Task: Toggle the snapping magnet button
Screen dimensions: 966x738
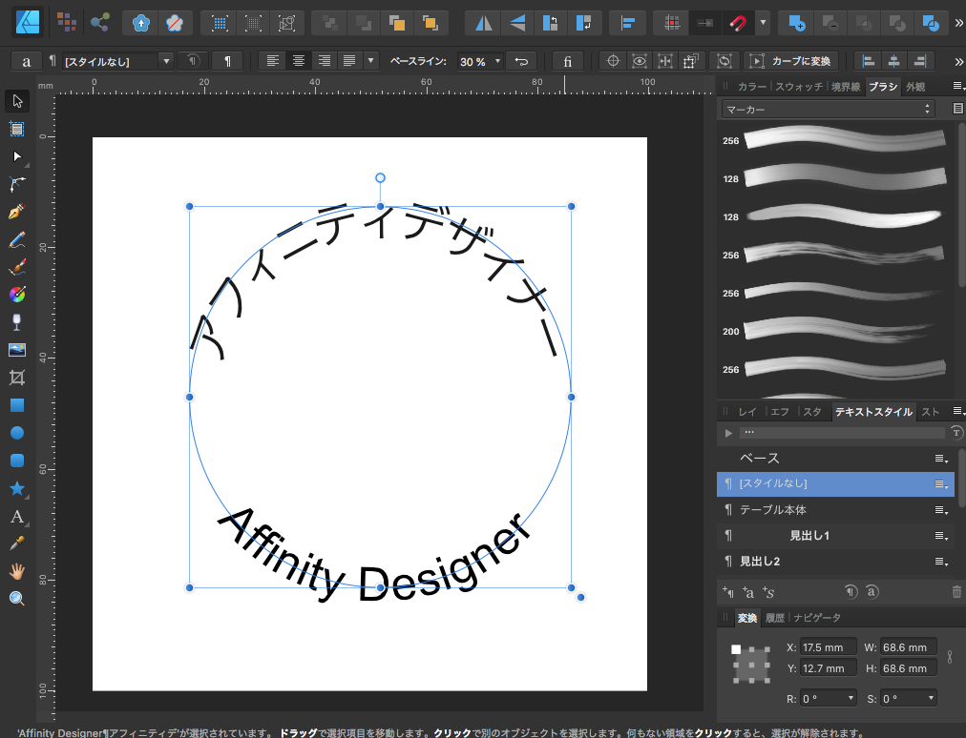Action: pyautogui.click(x=739, y=22)
